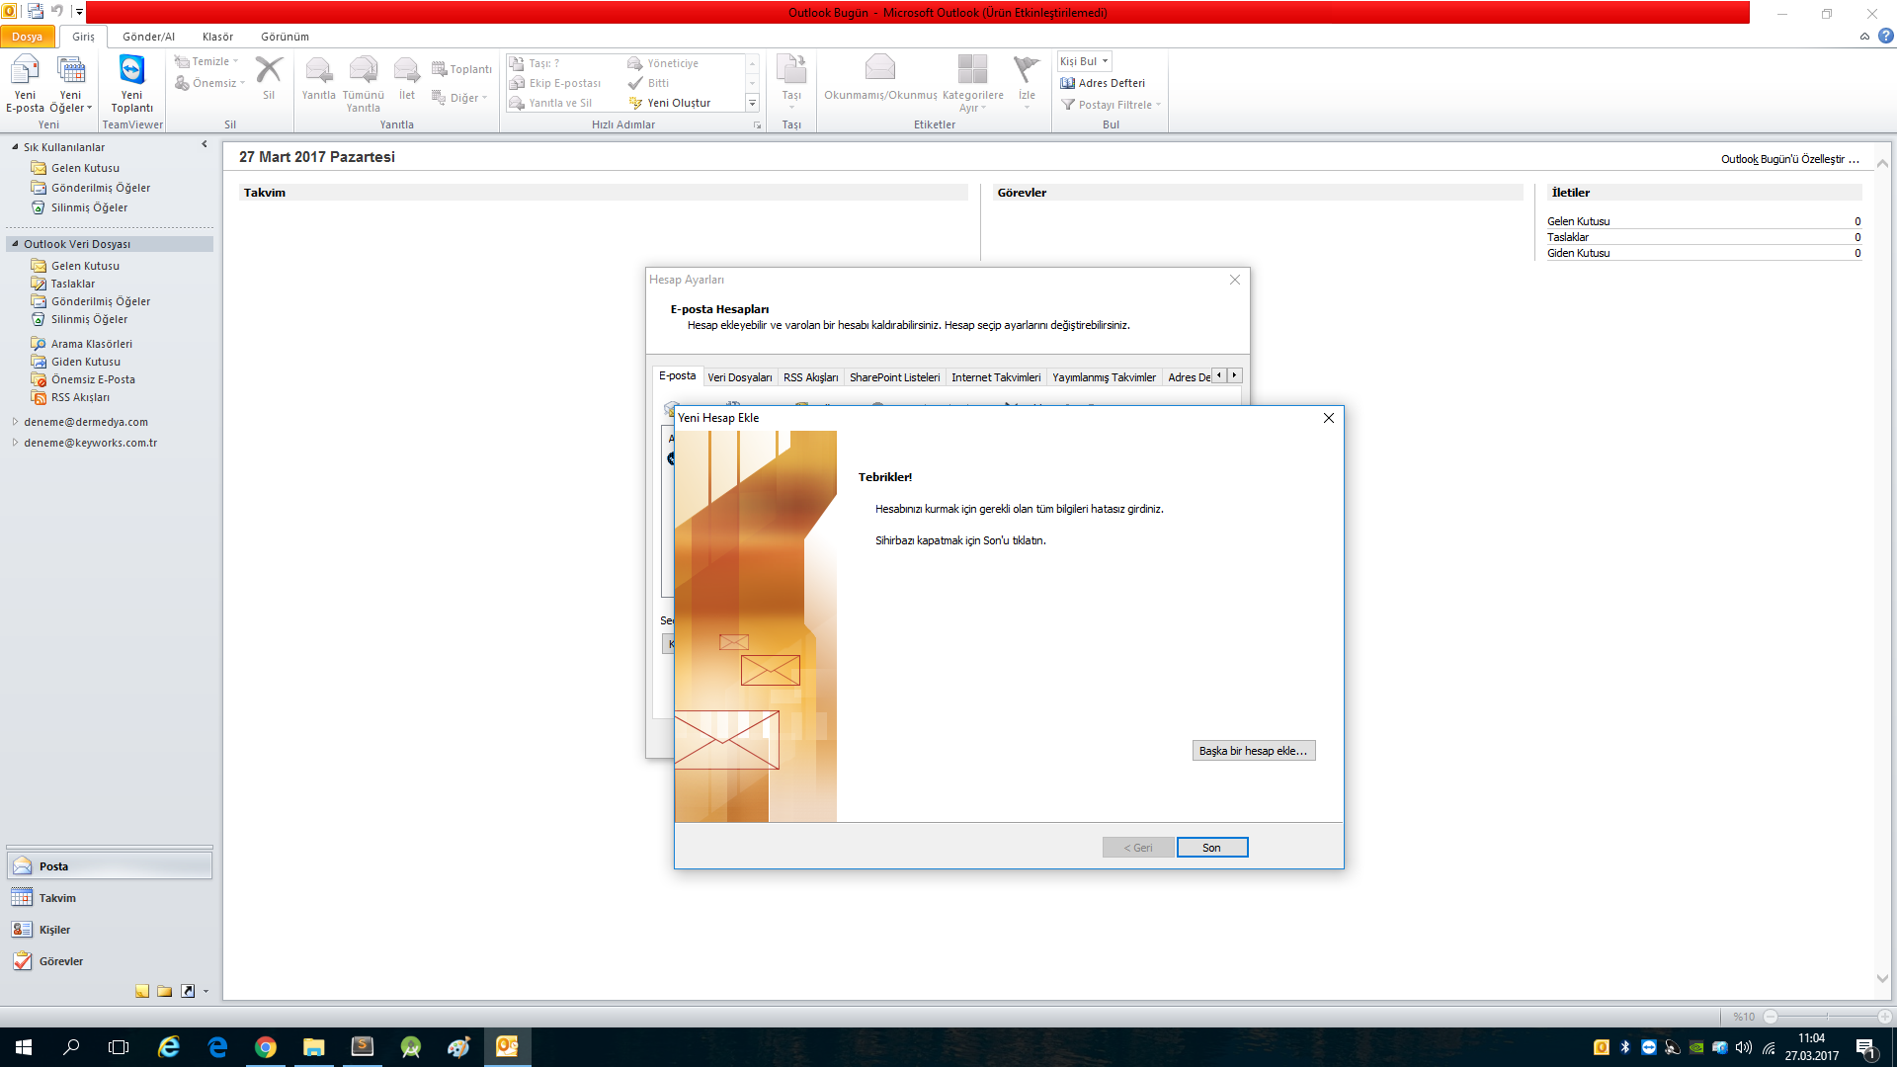Open the Görevler navigation view
The width and height of the screenshot is (1897, 1067).
coord(110,961)
